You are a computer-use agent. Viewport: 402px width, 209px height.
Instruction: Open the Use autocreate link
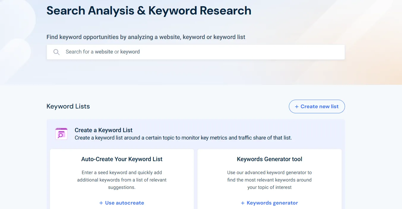pyautogui.click(x=124, y=203)
